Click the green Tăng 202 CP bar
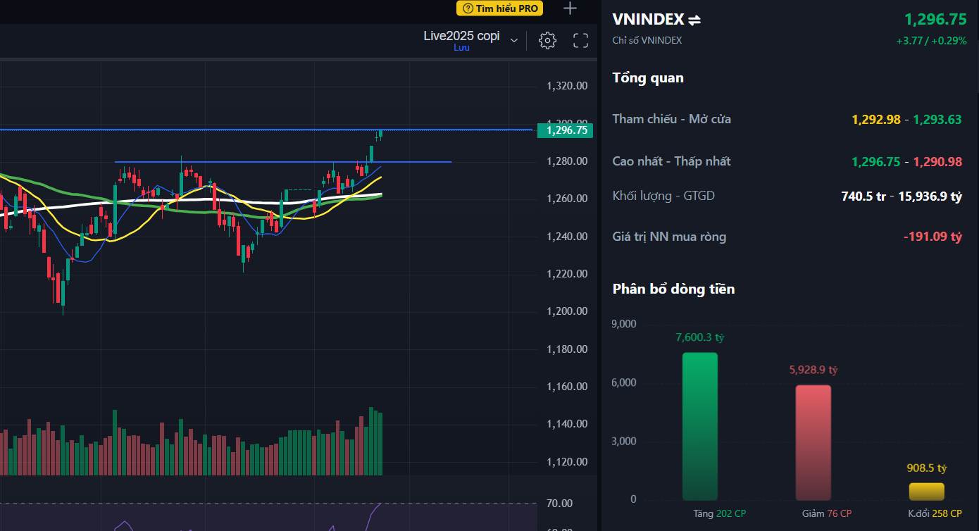Screen dimensions: 979x531 700,426
